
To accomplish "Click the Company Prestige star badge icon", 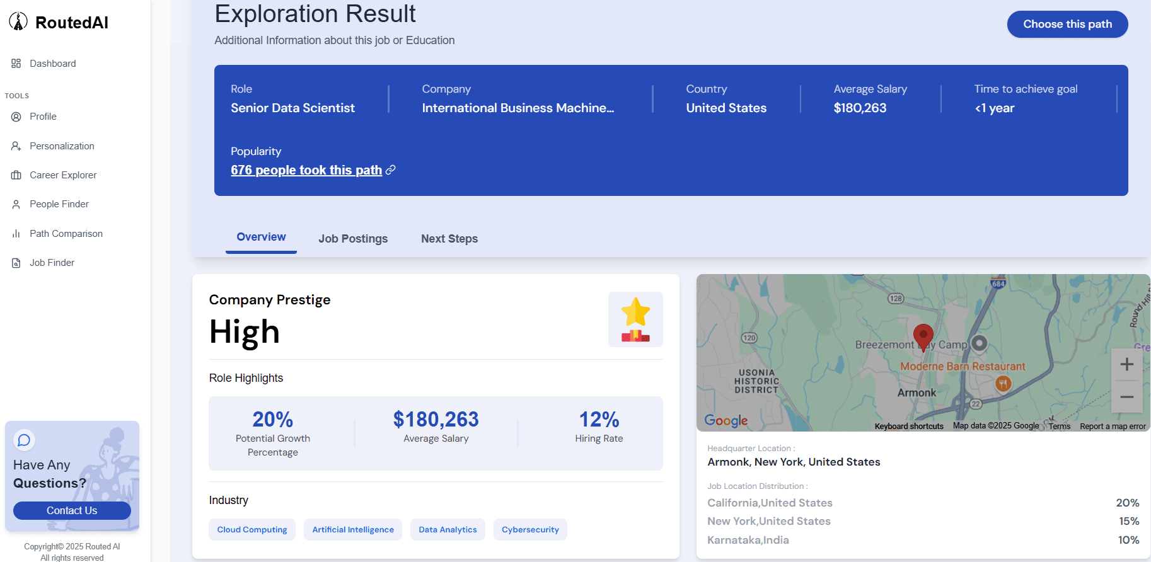I will click(635, 319).
